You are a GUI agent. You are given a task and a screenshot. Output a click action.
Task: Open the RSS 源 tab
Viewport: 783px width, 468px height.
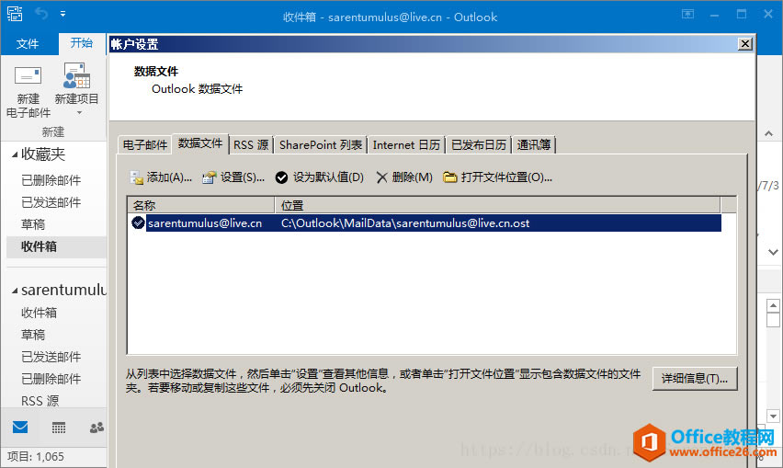(251, 145)
